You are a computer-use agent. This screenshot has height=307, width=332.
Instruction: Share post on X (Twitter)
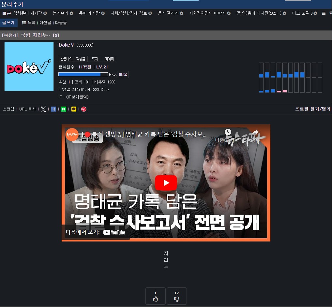click(x=43, y=109)
